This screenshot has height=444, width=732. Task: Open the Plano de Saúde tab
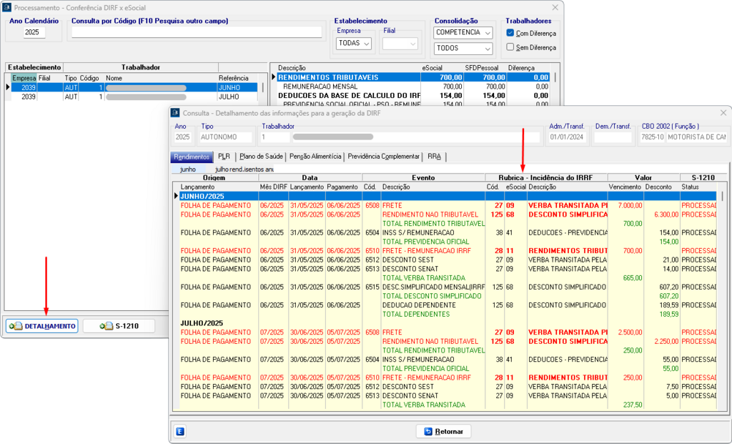point(262,157)
